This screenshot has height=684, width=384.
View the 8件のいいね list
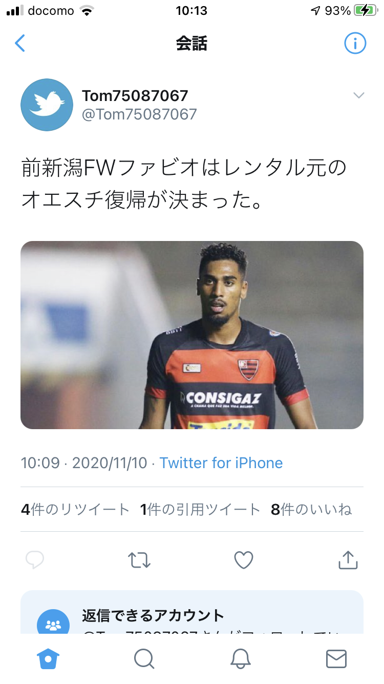(x=312, y=509)
